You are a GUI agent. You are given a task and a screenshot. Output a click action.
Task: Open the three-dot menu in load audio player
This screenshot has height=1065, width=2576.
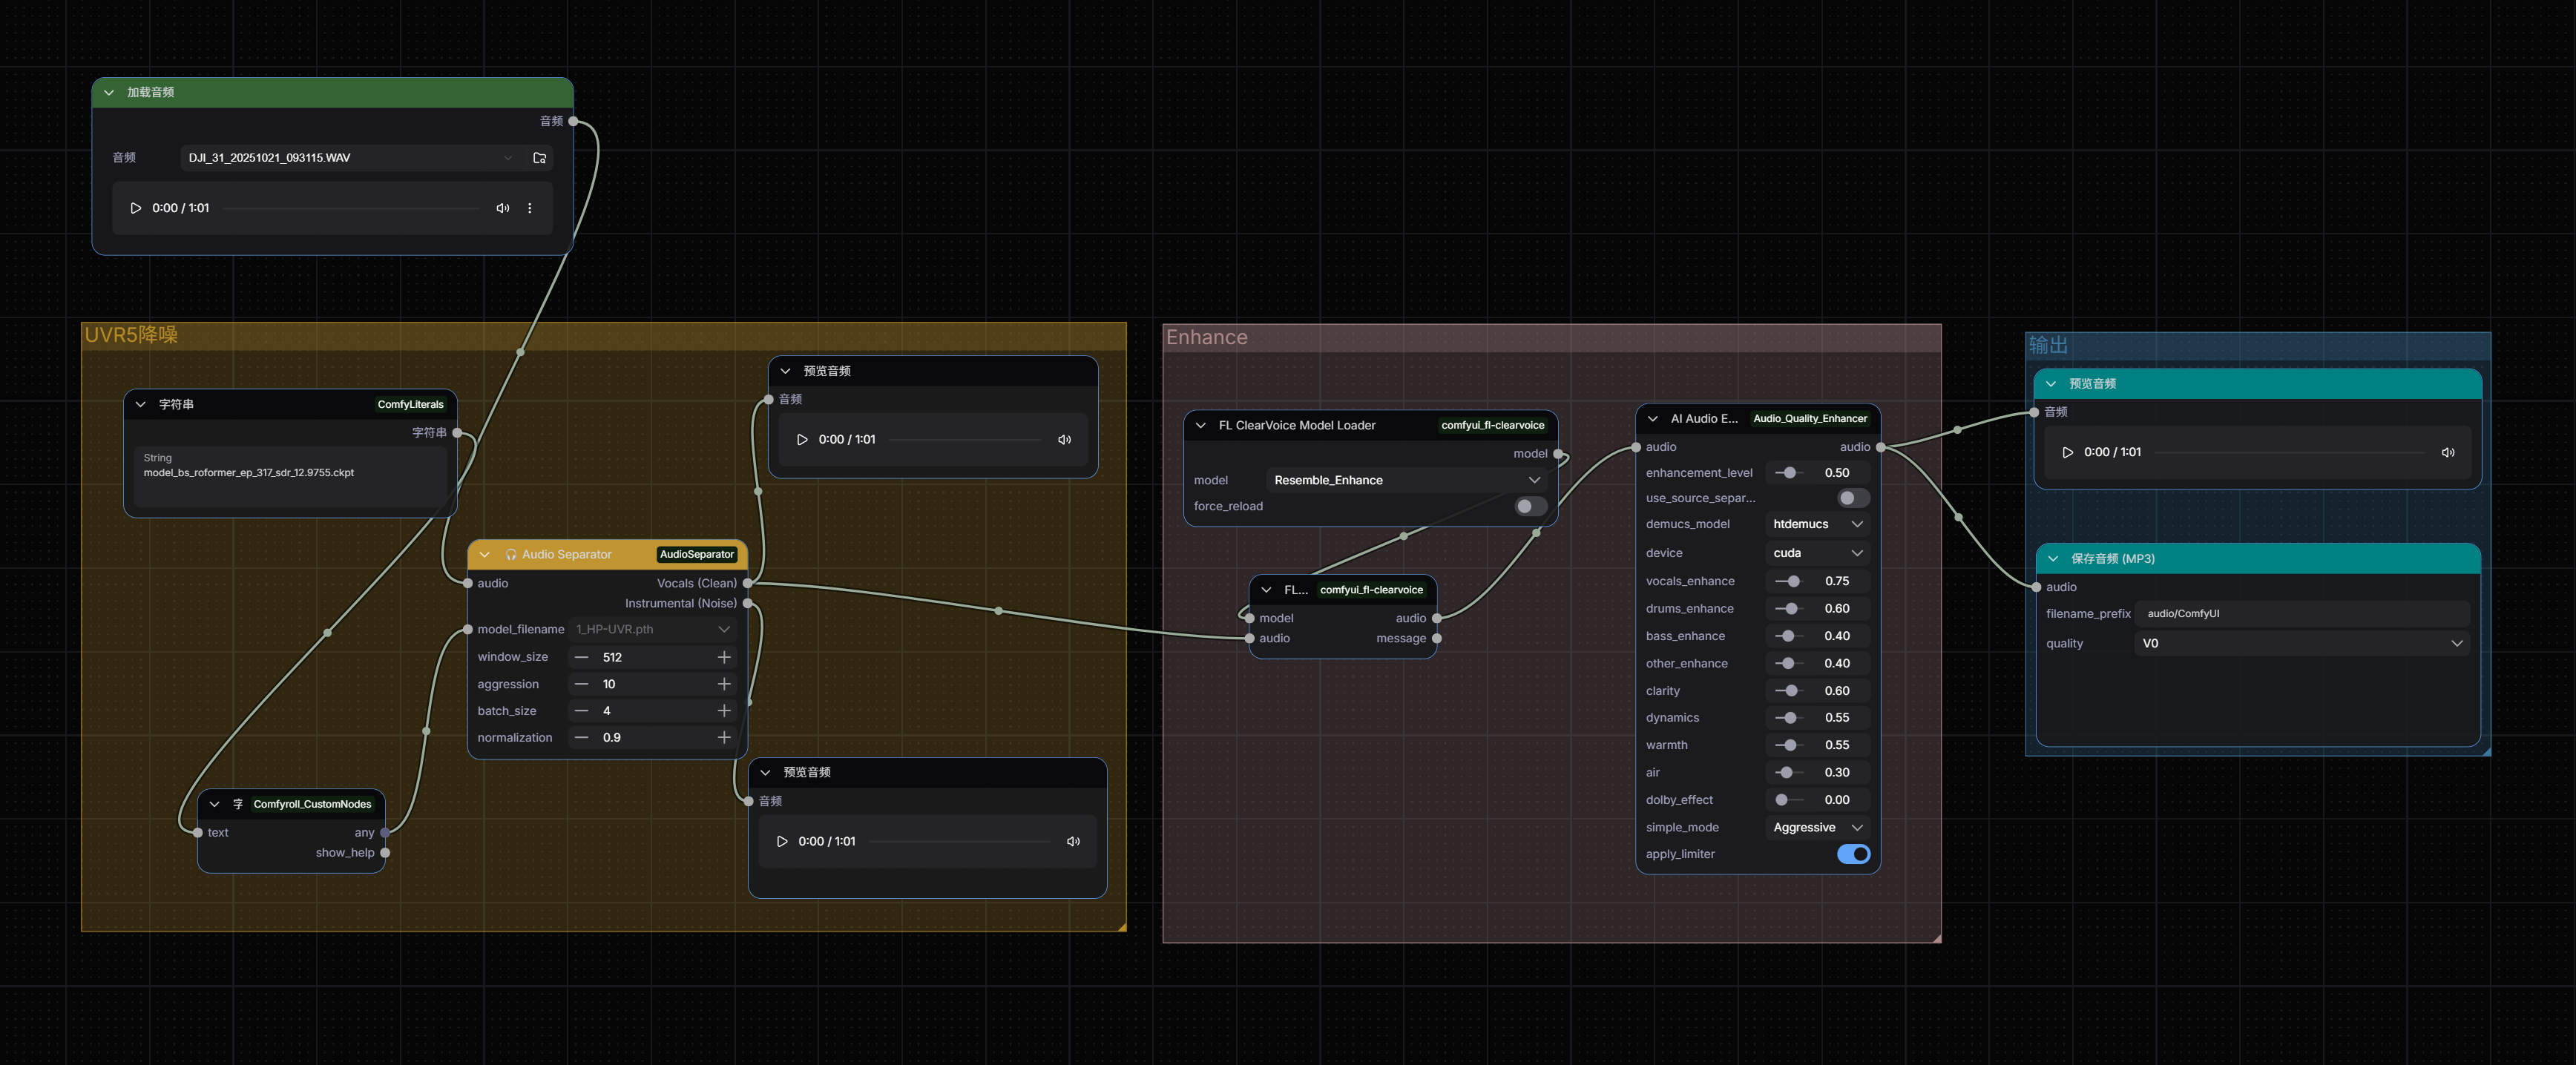pos(530,208)
